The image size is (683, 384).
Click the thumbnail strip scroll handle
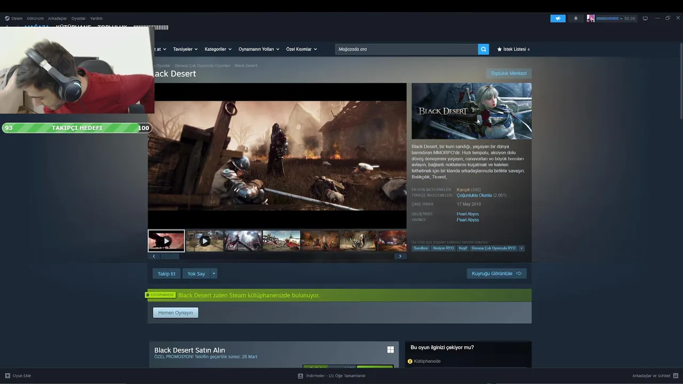(170, 257)
